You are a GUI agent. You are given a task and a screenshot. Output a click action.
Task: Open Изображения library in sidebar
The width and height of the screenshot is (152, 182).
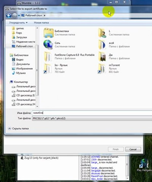[x=22, y=69]
